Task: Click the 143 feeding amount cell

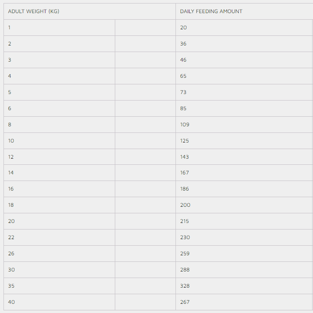Action: point(185,157)
